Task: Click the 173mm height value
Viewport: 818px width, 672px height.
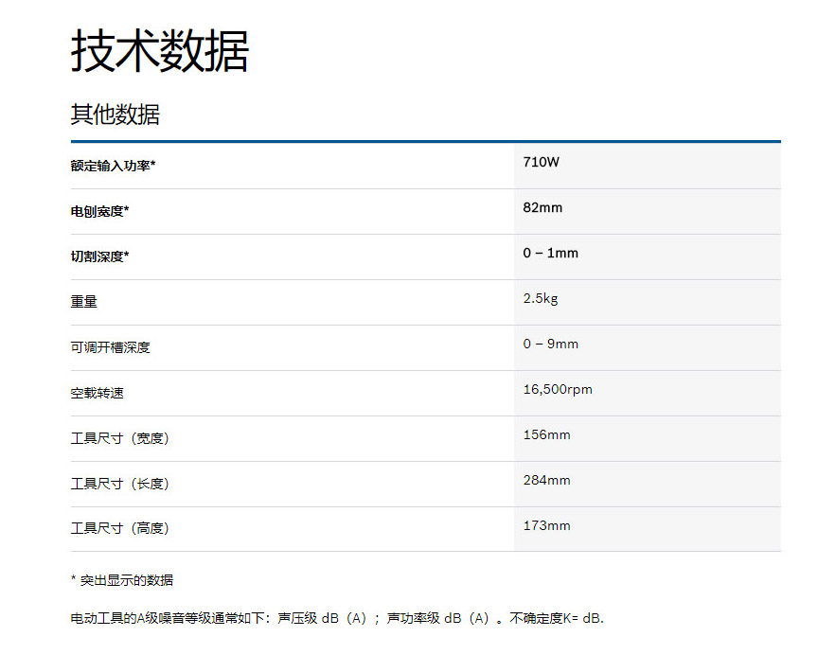Action: click(546, 525)
